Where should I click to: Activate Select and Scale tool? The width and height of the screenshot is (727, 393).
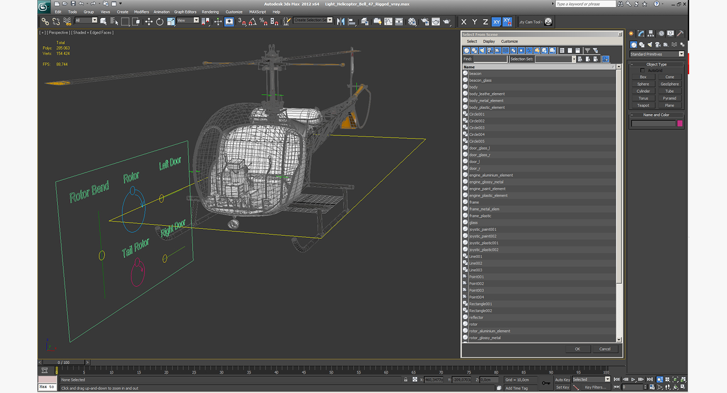tap(170, 22)
